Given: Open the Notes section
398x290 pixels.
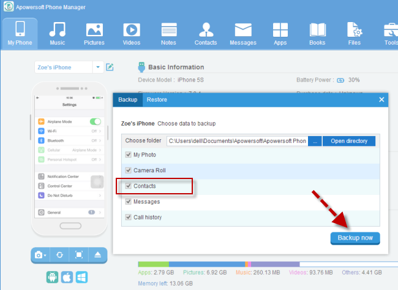Looking at the screenshot, I should pos(169,33).
